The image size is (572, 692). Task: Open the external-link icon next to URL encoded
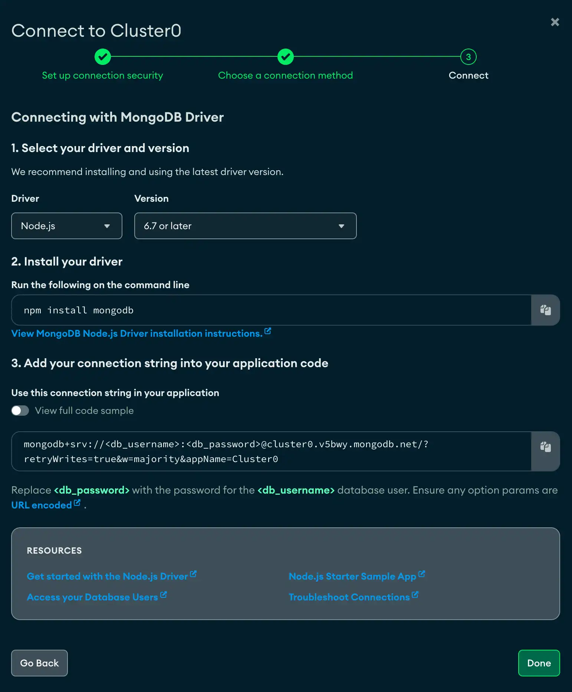tap(77, 502)
